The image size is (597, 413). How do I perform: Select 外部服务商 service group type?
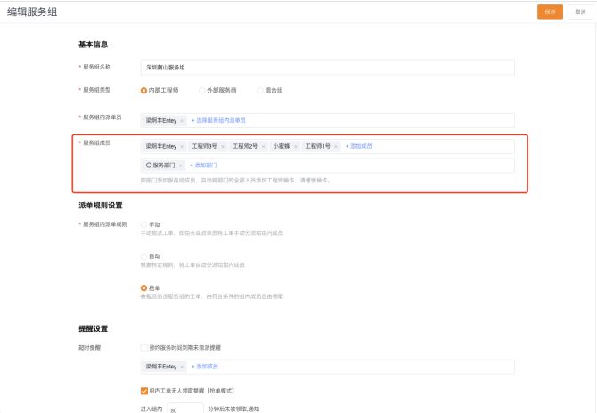pos(201,90)
